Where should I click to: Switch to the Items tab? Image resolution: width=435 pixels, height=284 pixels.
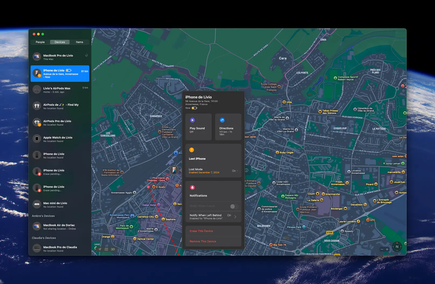click(80, 42)
